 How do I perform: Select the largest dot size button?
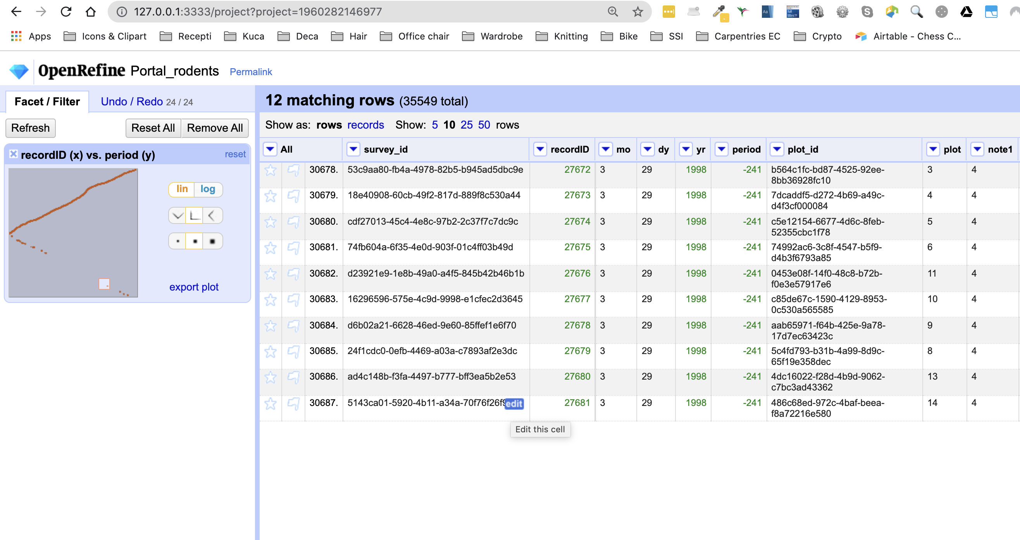point(212,241)
